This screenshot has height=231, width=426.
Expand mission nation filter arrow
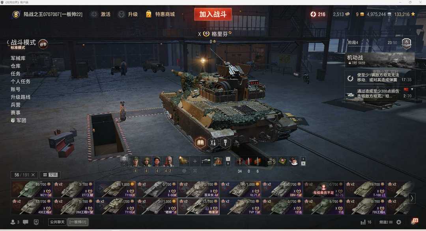[412, 89]
